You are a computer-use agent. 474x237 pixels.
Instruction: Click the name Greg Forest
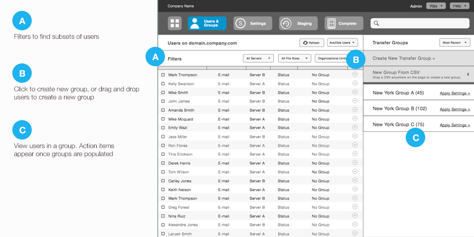coord(179,208)
